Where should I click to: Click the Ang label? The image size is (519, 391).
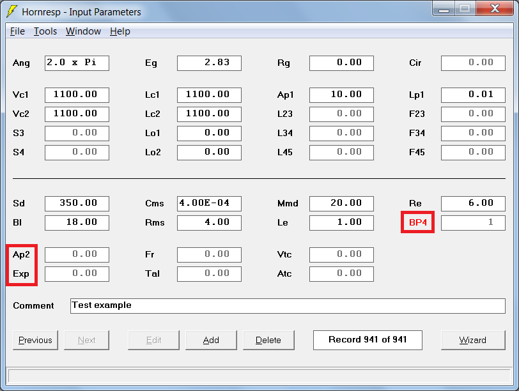tap(21, 63)
